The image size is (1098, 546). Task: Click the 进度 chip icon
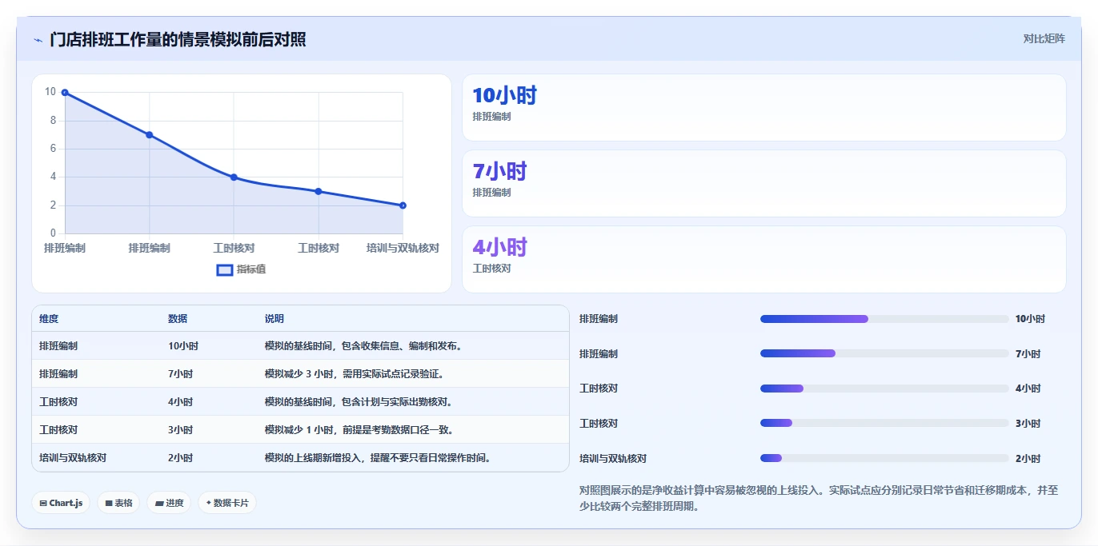click(x=159, y=503)
